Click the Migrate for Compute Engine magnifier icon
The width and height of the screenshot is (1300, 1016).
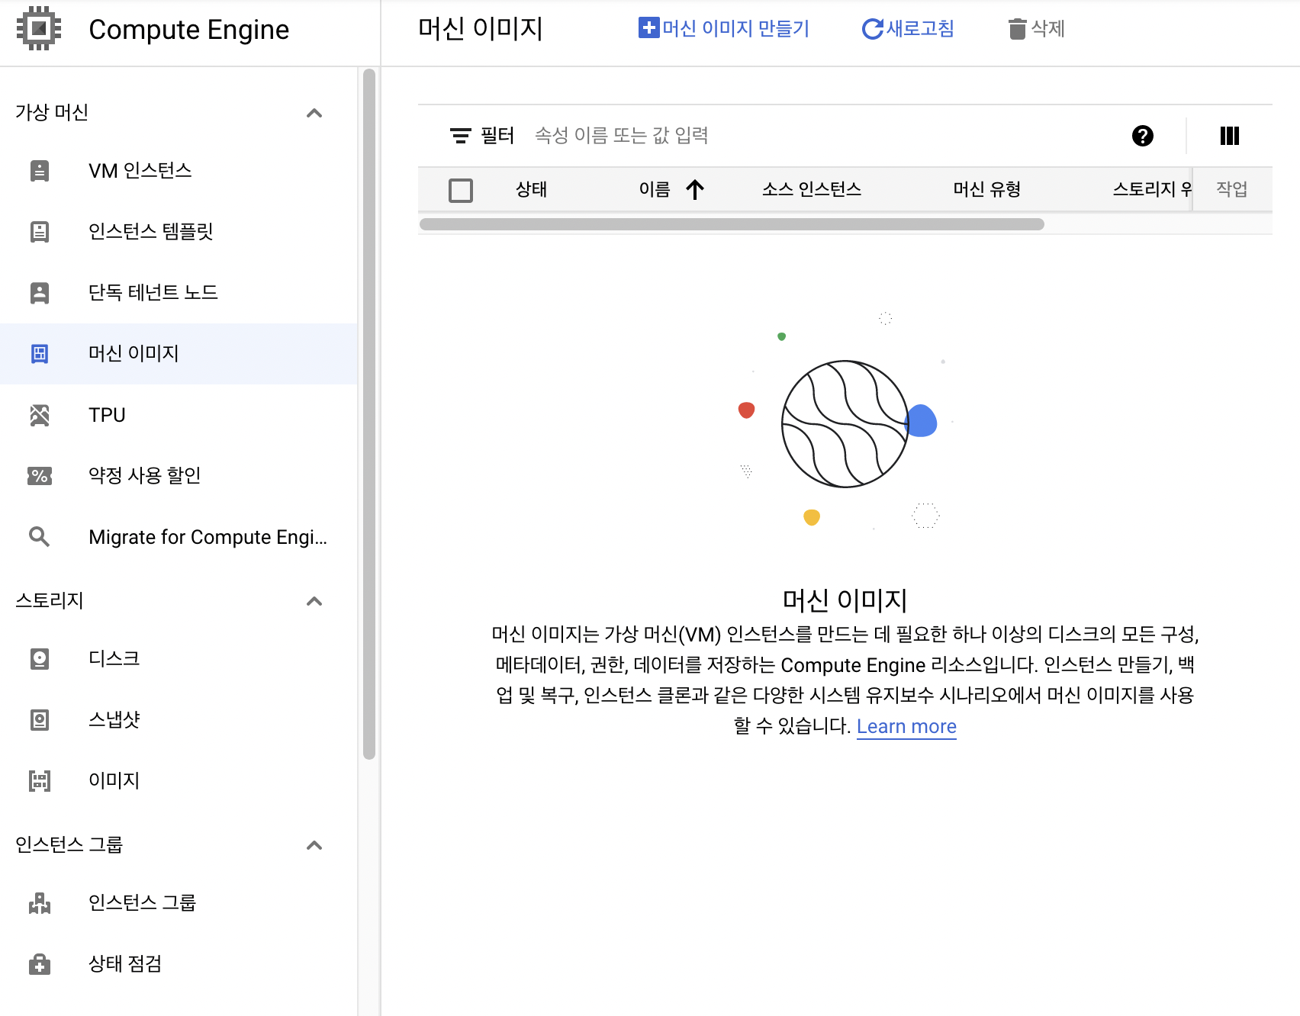point(40,537)
